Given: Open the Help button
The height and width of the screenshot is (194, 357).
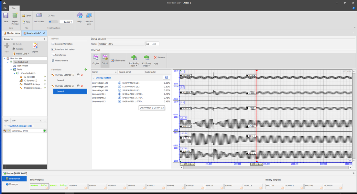Looking at the screenshot, I should pyautogui.click(x=79, y=18).
